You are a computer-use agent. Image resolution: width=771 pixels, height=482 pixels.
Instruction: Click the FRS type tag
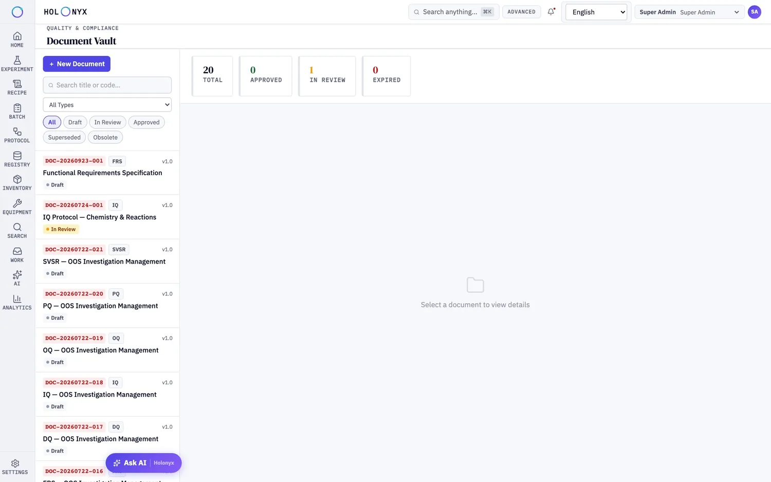pyautogui.click(x=117, y=161)
